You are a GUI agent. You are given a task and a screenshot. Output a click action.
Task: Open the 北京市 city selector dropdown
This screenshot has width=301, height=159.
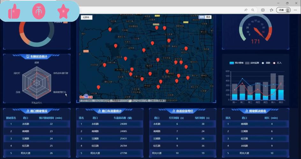pyautogui.click(x=86, y=17)
